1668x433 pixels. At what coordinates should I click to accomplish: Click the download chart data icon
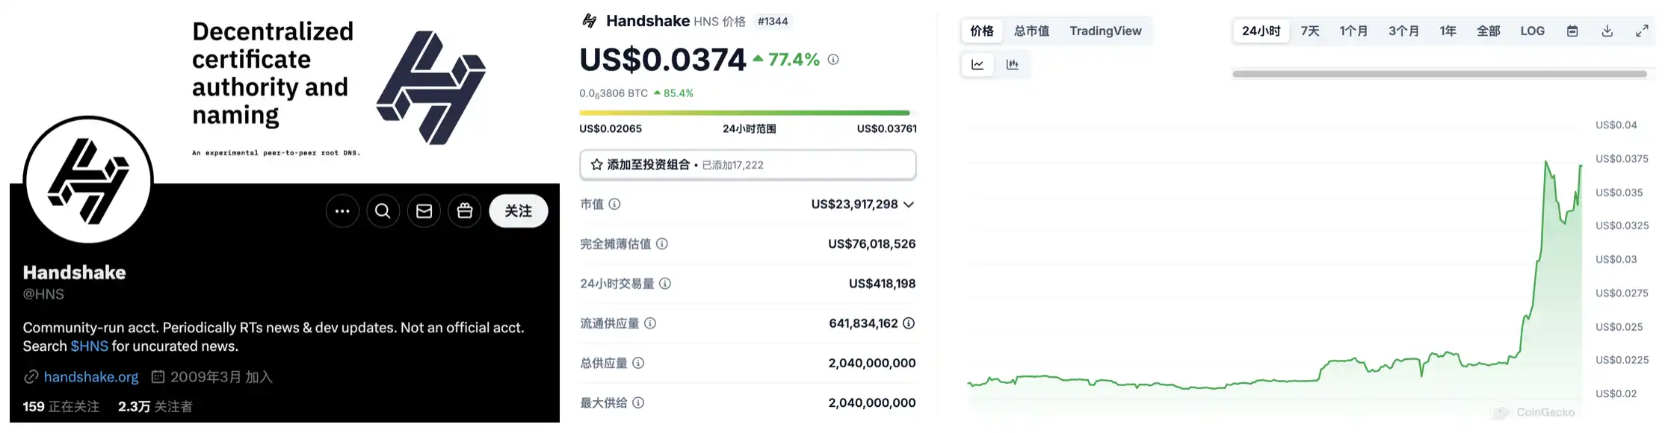click(x=1607, y=31)
